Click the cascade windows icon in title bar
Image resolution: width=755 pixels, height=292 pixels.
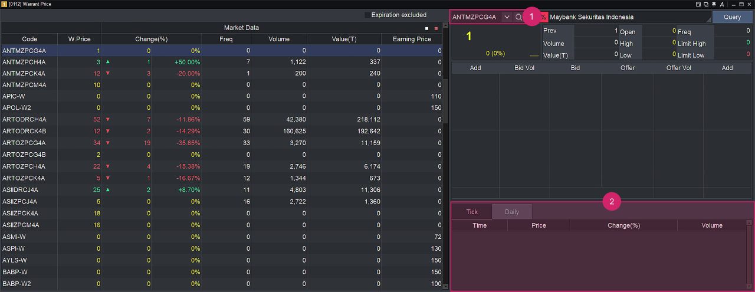tap(706, 4)
